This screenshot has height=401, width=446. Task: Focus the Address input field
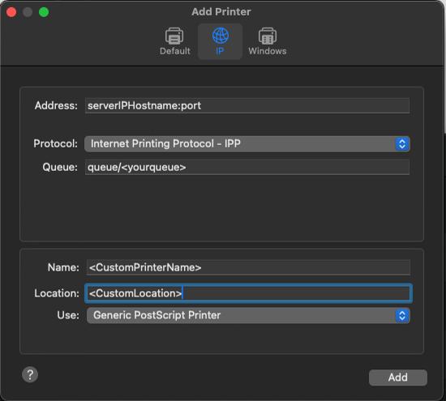coord(247,106)
